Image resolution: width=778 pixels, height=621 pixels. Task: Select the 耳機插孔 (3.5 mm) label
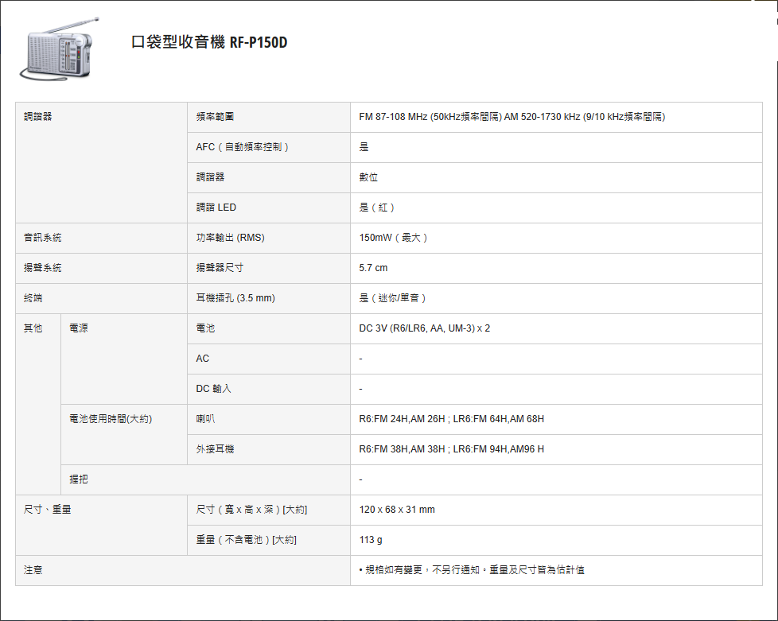point(235,298)
